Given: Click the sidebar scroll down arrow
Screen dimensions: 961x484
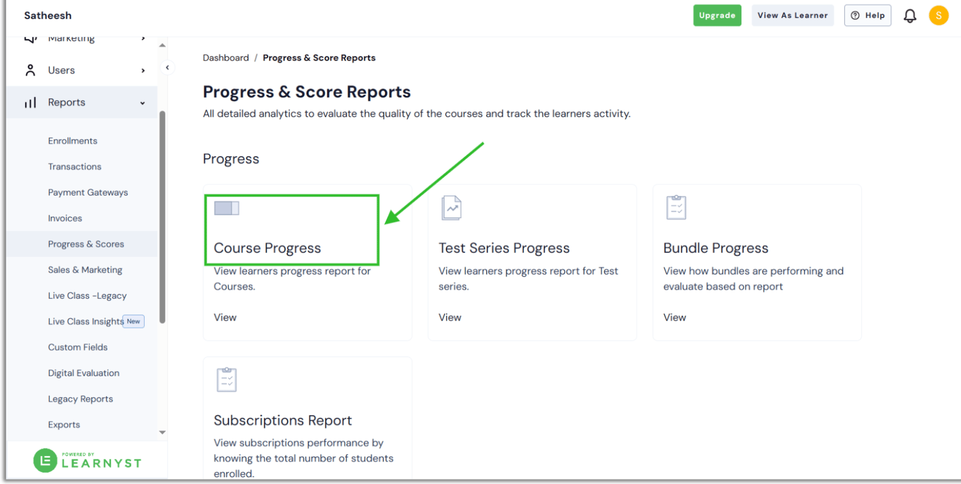Looking at the screenshot, I should [x=162, y=432].
